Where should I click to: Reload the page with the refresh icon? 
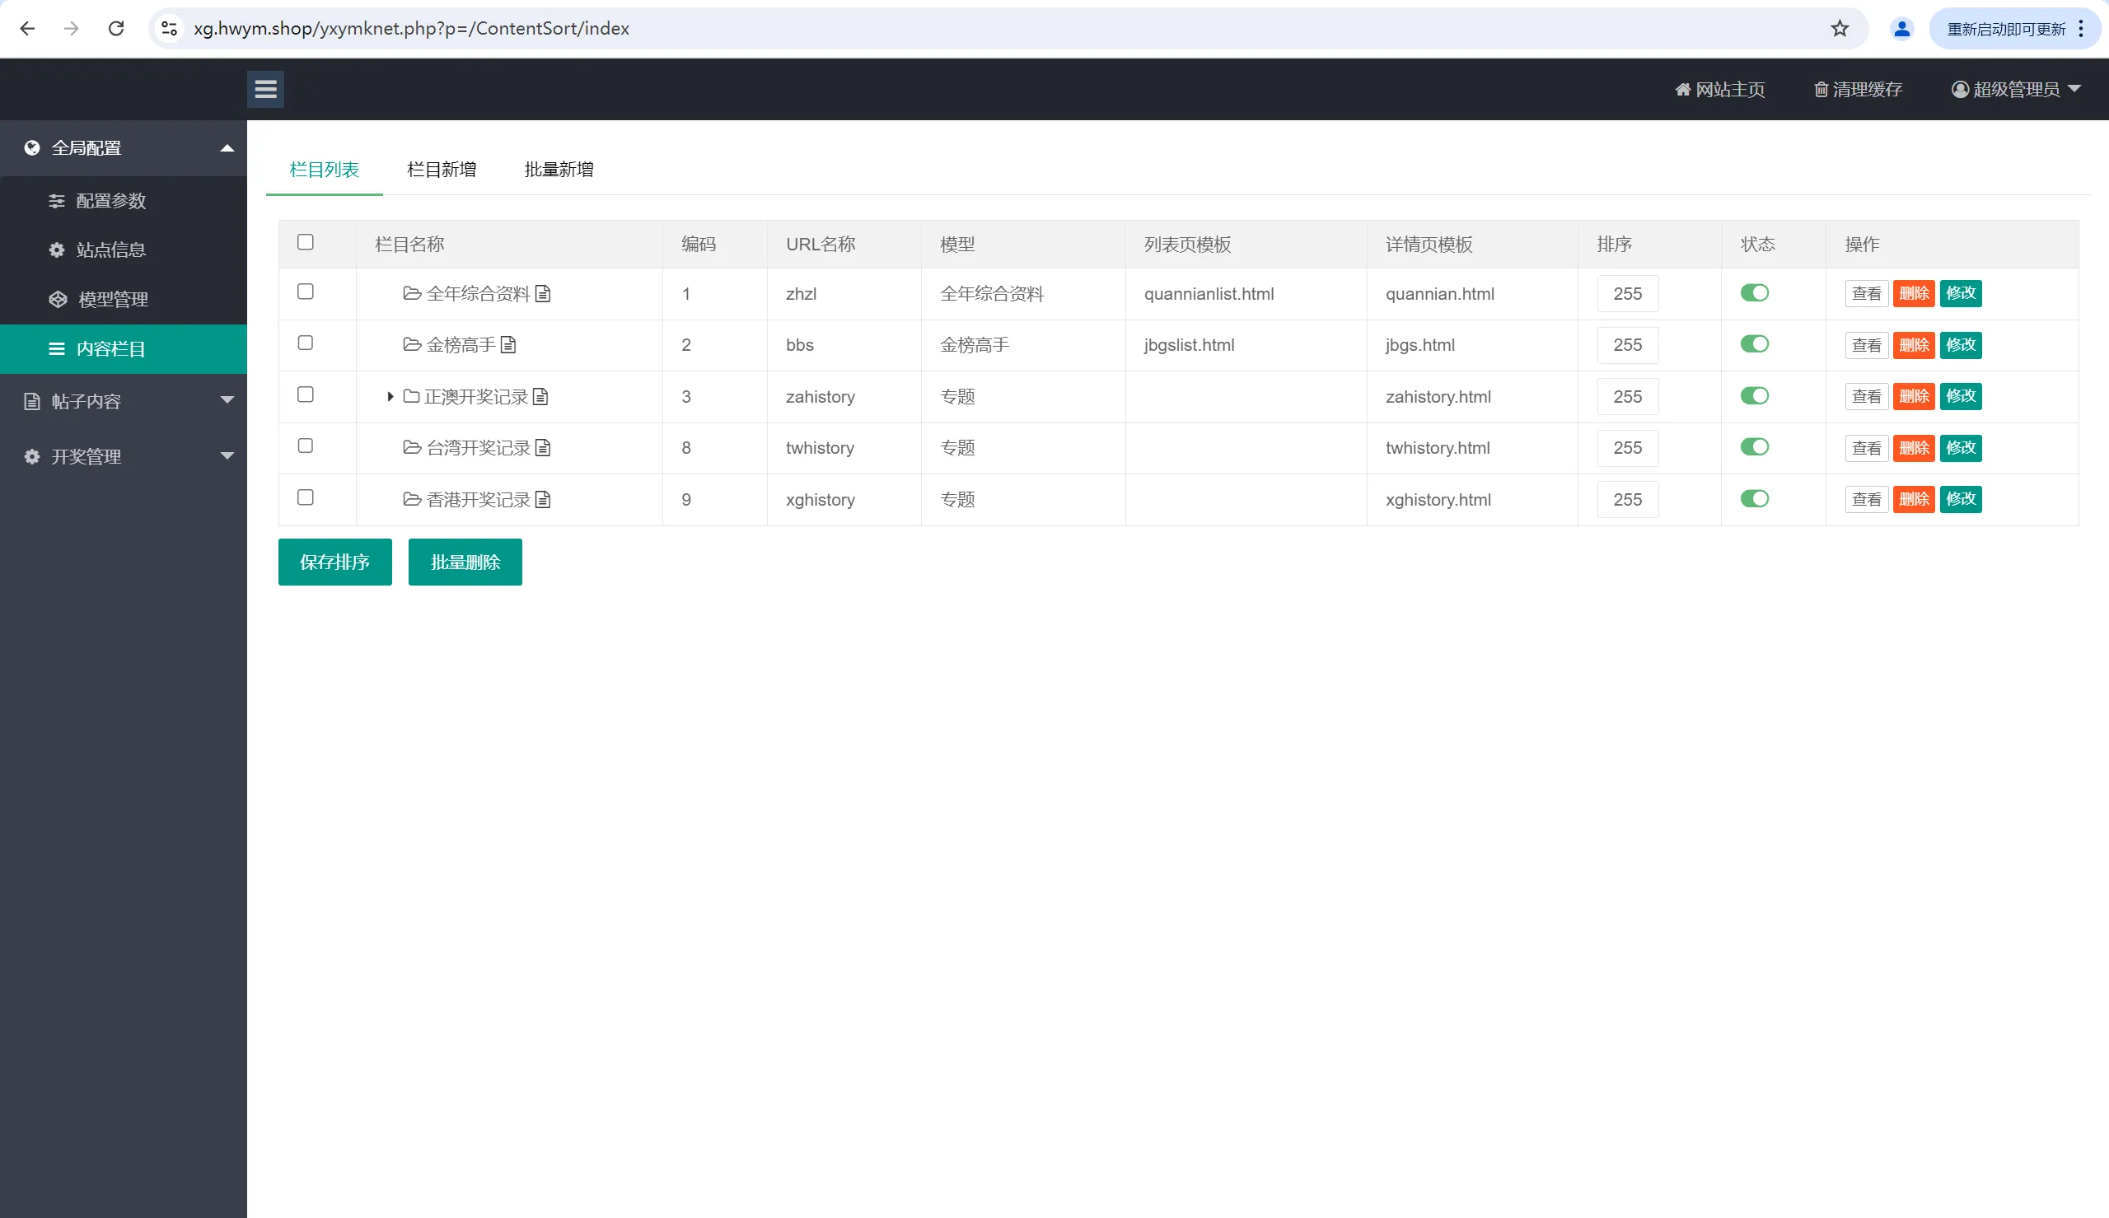point(116,29)
